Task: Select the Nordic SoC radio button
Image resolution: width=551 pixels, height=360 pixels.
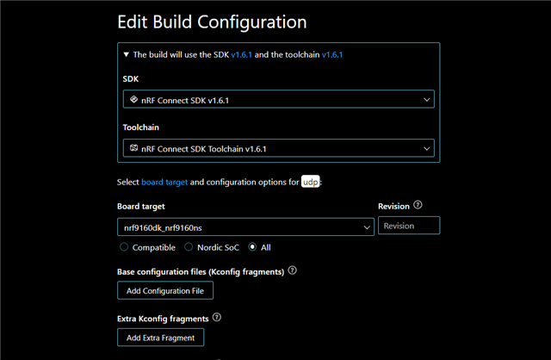Action: [189, 247]
